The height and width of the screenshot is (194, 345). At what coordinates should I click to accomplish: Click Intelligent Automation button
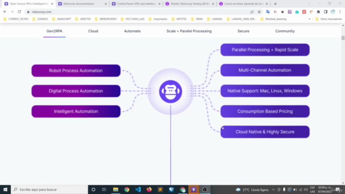click(76, 112)
